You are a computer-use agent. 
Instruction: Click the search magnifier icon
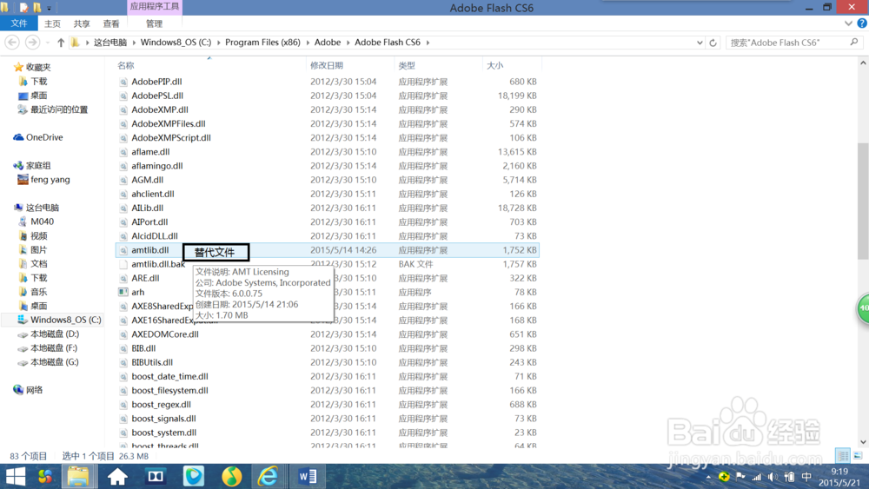854,42
